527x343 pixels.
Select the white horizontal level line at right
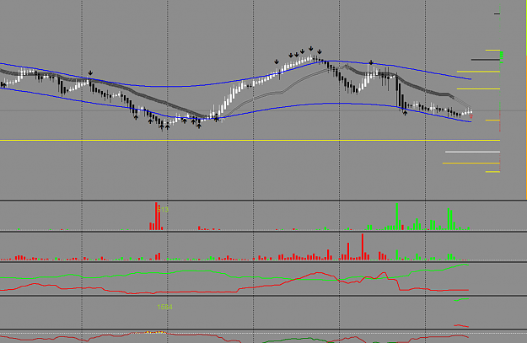[472, 153]
